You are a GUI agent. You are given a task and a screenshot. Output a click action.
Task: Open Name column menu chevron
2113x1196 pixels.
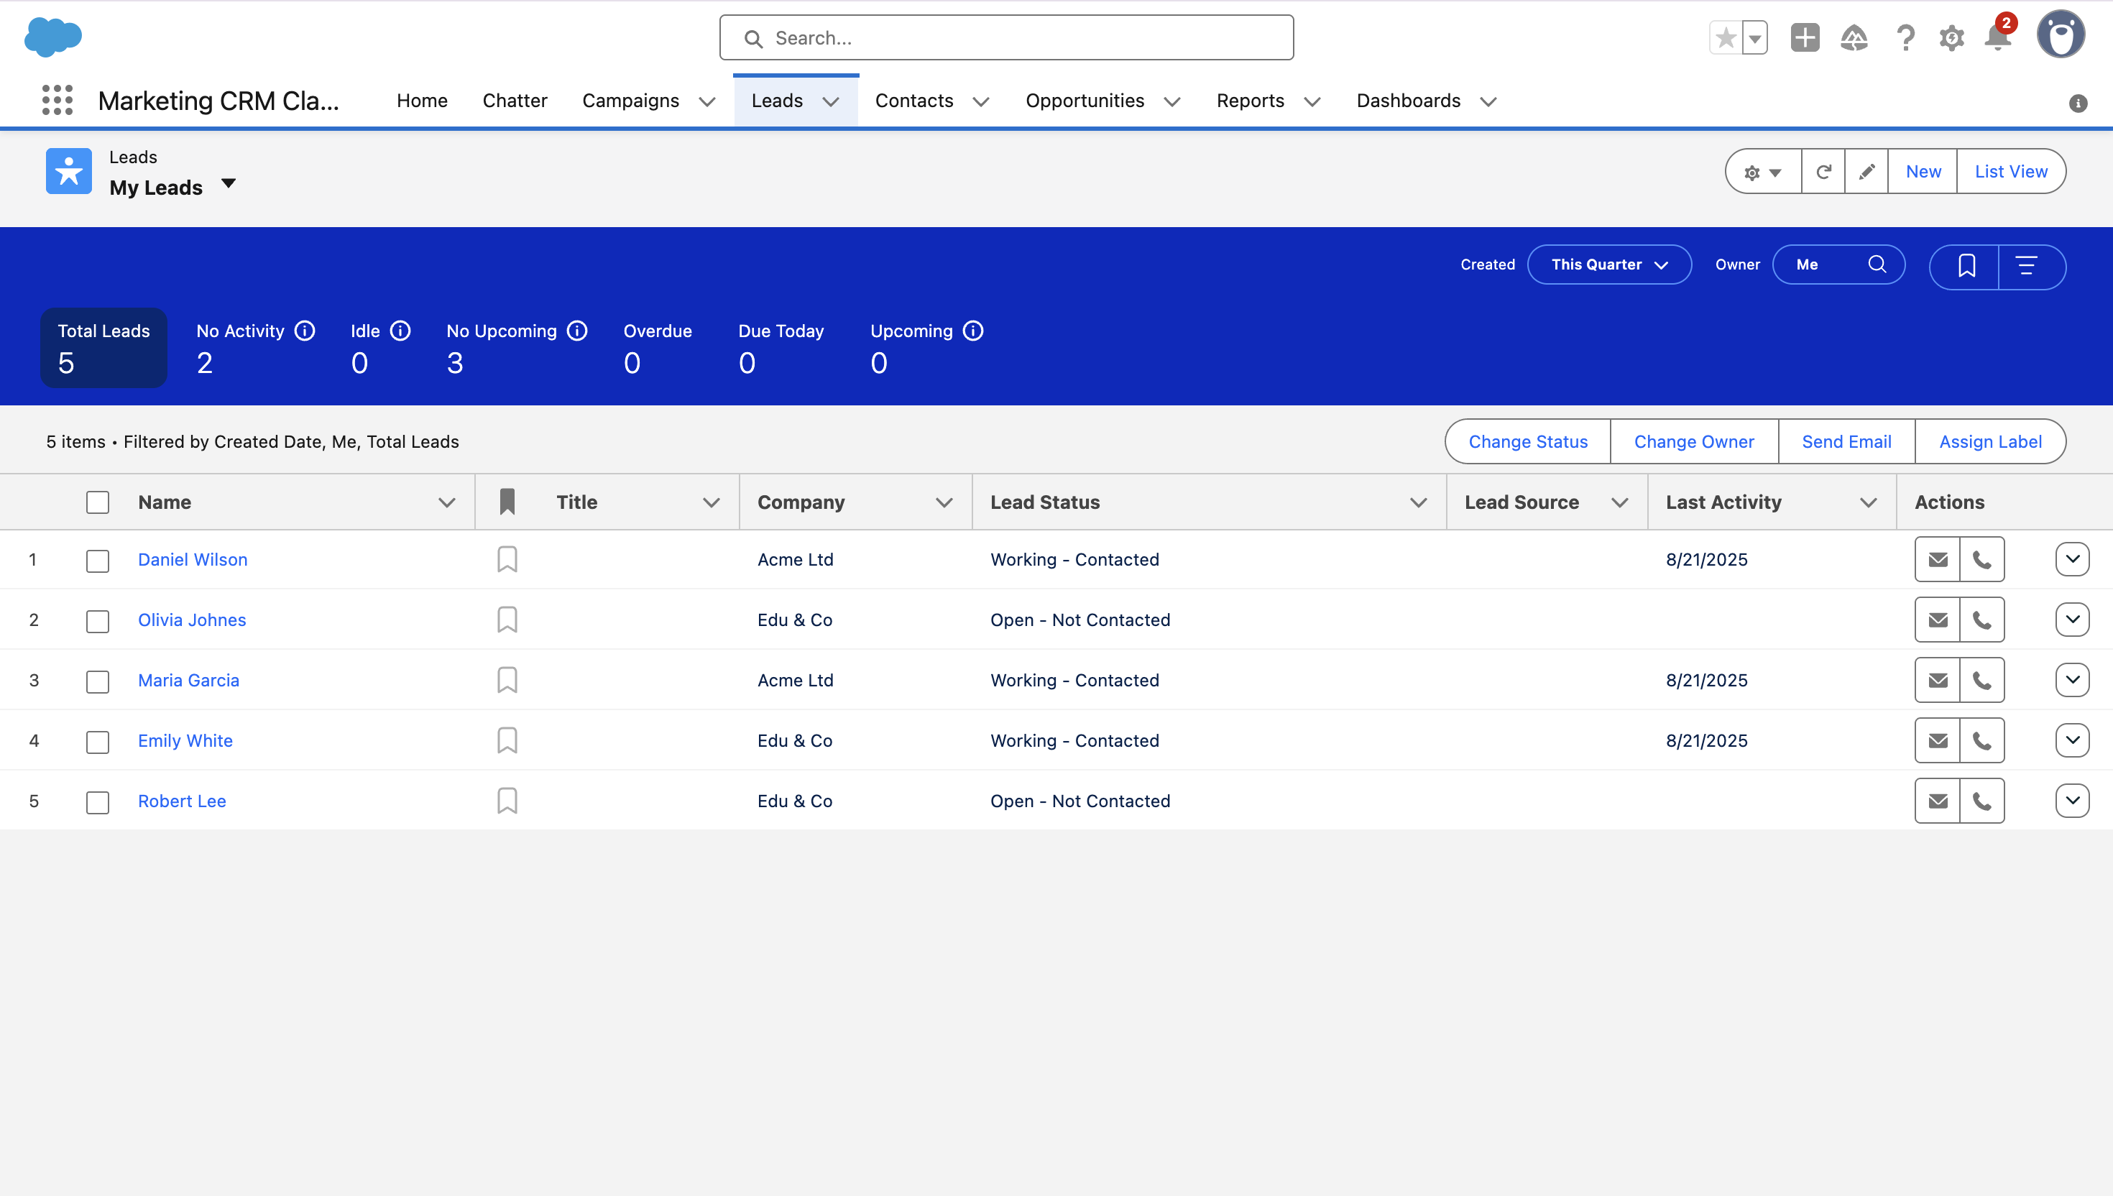[447, 502]
